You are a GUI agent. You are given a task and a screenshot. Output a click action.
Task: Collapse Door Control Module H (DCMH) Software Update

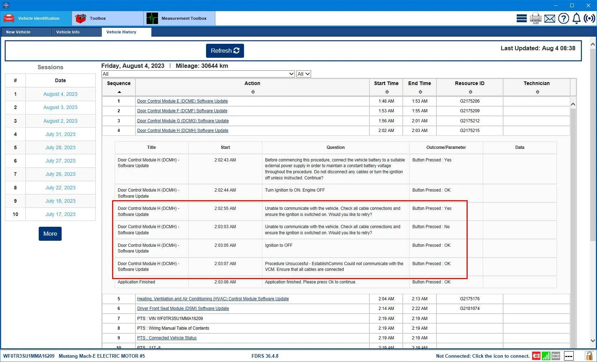pyautogui.click(x=182, y=131)
